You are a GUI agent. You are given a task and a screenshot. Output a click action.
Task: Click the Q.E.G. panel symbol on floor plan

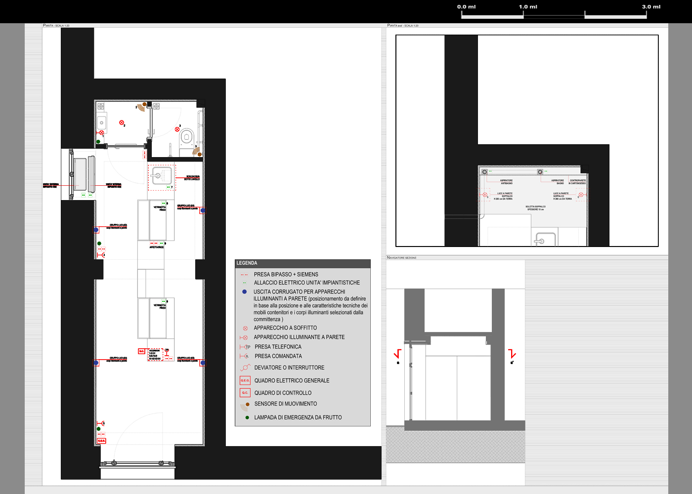coord(101,441)
